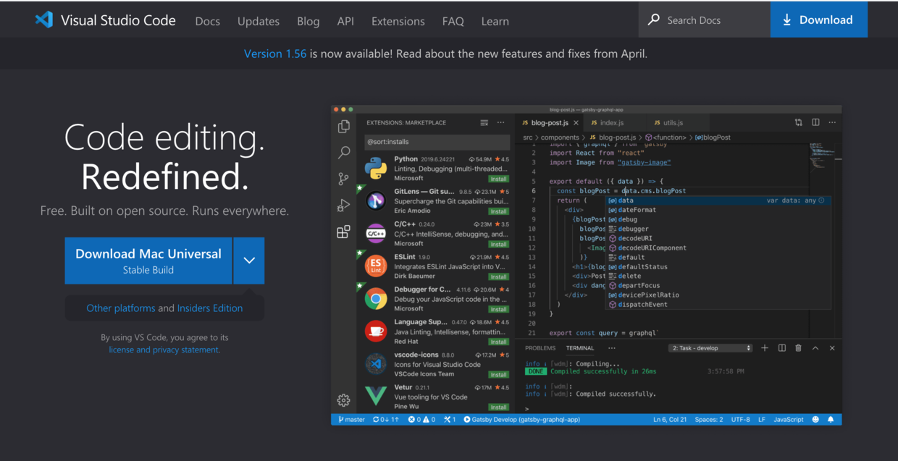Click the Search Docs field
This screenshot has height=461, width=898.
click(x=705, y=20)
